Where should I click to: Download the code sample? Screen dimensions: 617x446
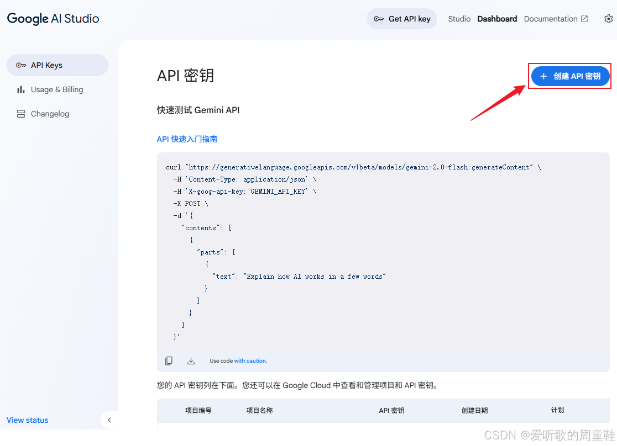coord(191,360)
